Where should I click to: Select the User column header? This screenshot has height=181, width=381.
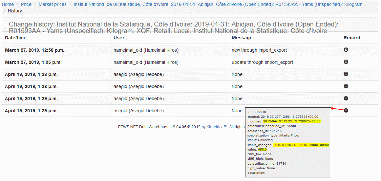(x=119, y=38)
